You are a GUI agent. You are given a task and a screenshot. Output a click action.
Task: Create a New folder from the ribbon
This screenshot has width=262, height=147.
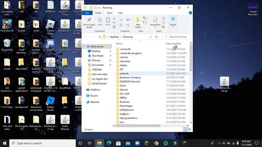[138, 23]
